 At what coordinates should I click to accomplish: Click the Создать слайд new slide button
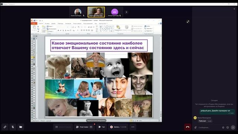[44, 29]
